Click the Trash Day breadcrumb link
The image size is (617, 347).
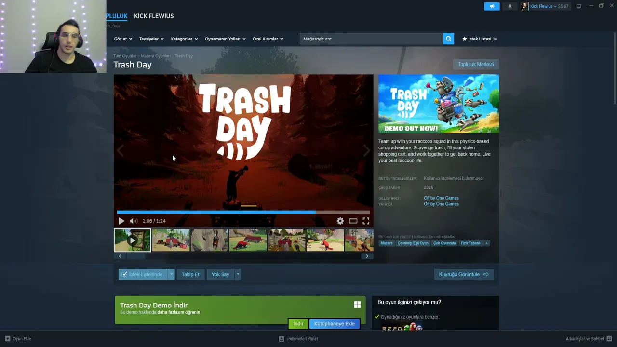pos(184,56)
